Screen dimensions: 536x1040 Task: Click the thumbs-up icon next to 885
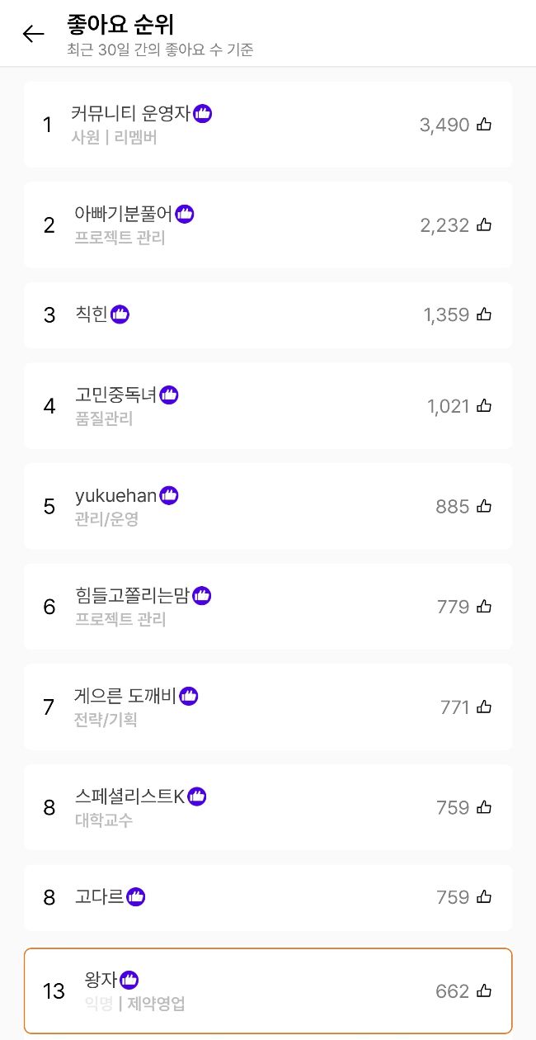point(484,507)
